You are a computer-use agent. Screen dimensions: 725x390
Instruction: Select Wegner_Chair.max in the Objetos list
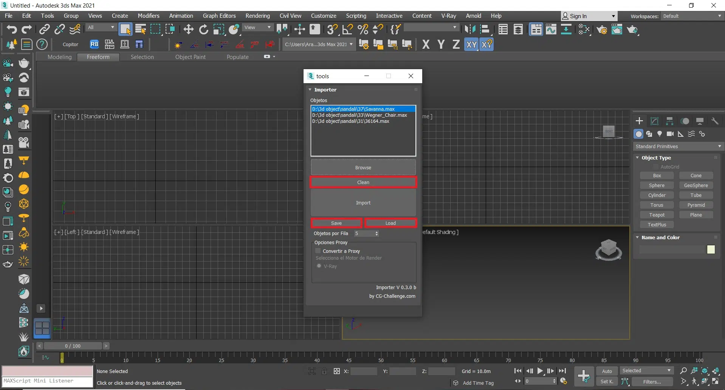tap(359, 115)
